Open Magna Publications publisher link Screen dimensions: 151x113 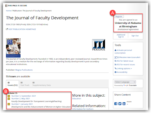point(24,70)
